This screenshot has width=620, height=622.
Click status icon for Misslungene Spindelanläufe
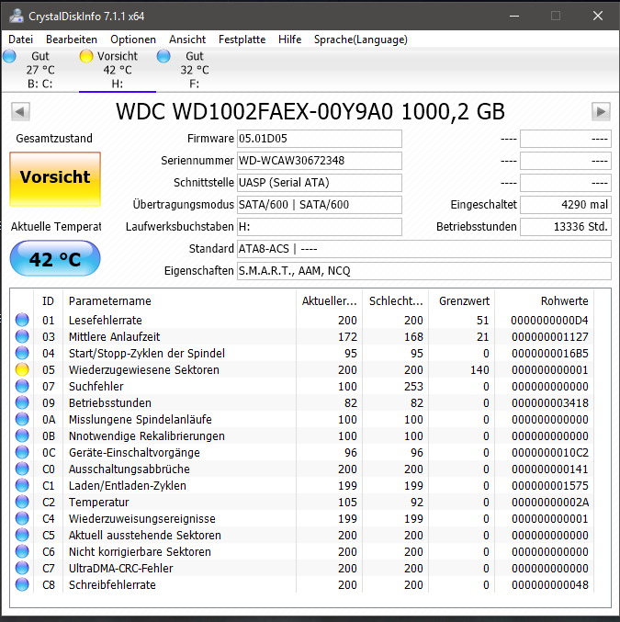(x=22, y=419)
